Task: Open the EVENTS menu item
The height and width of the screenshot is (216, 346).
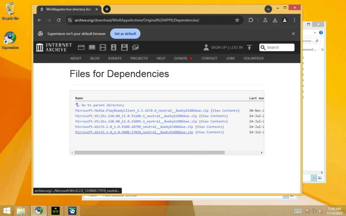Action: [115, 58]
